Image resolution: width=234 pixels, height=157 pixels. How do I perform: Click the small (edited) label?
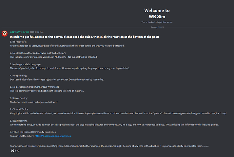point(206,146)
